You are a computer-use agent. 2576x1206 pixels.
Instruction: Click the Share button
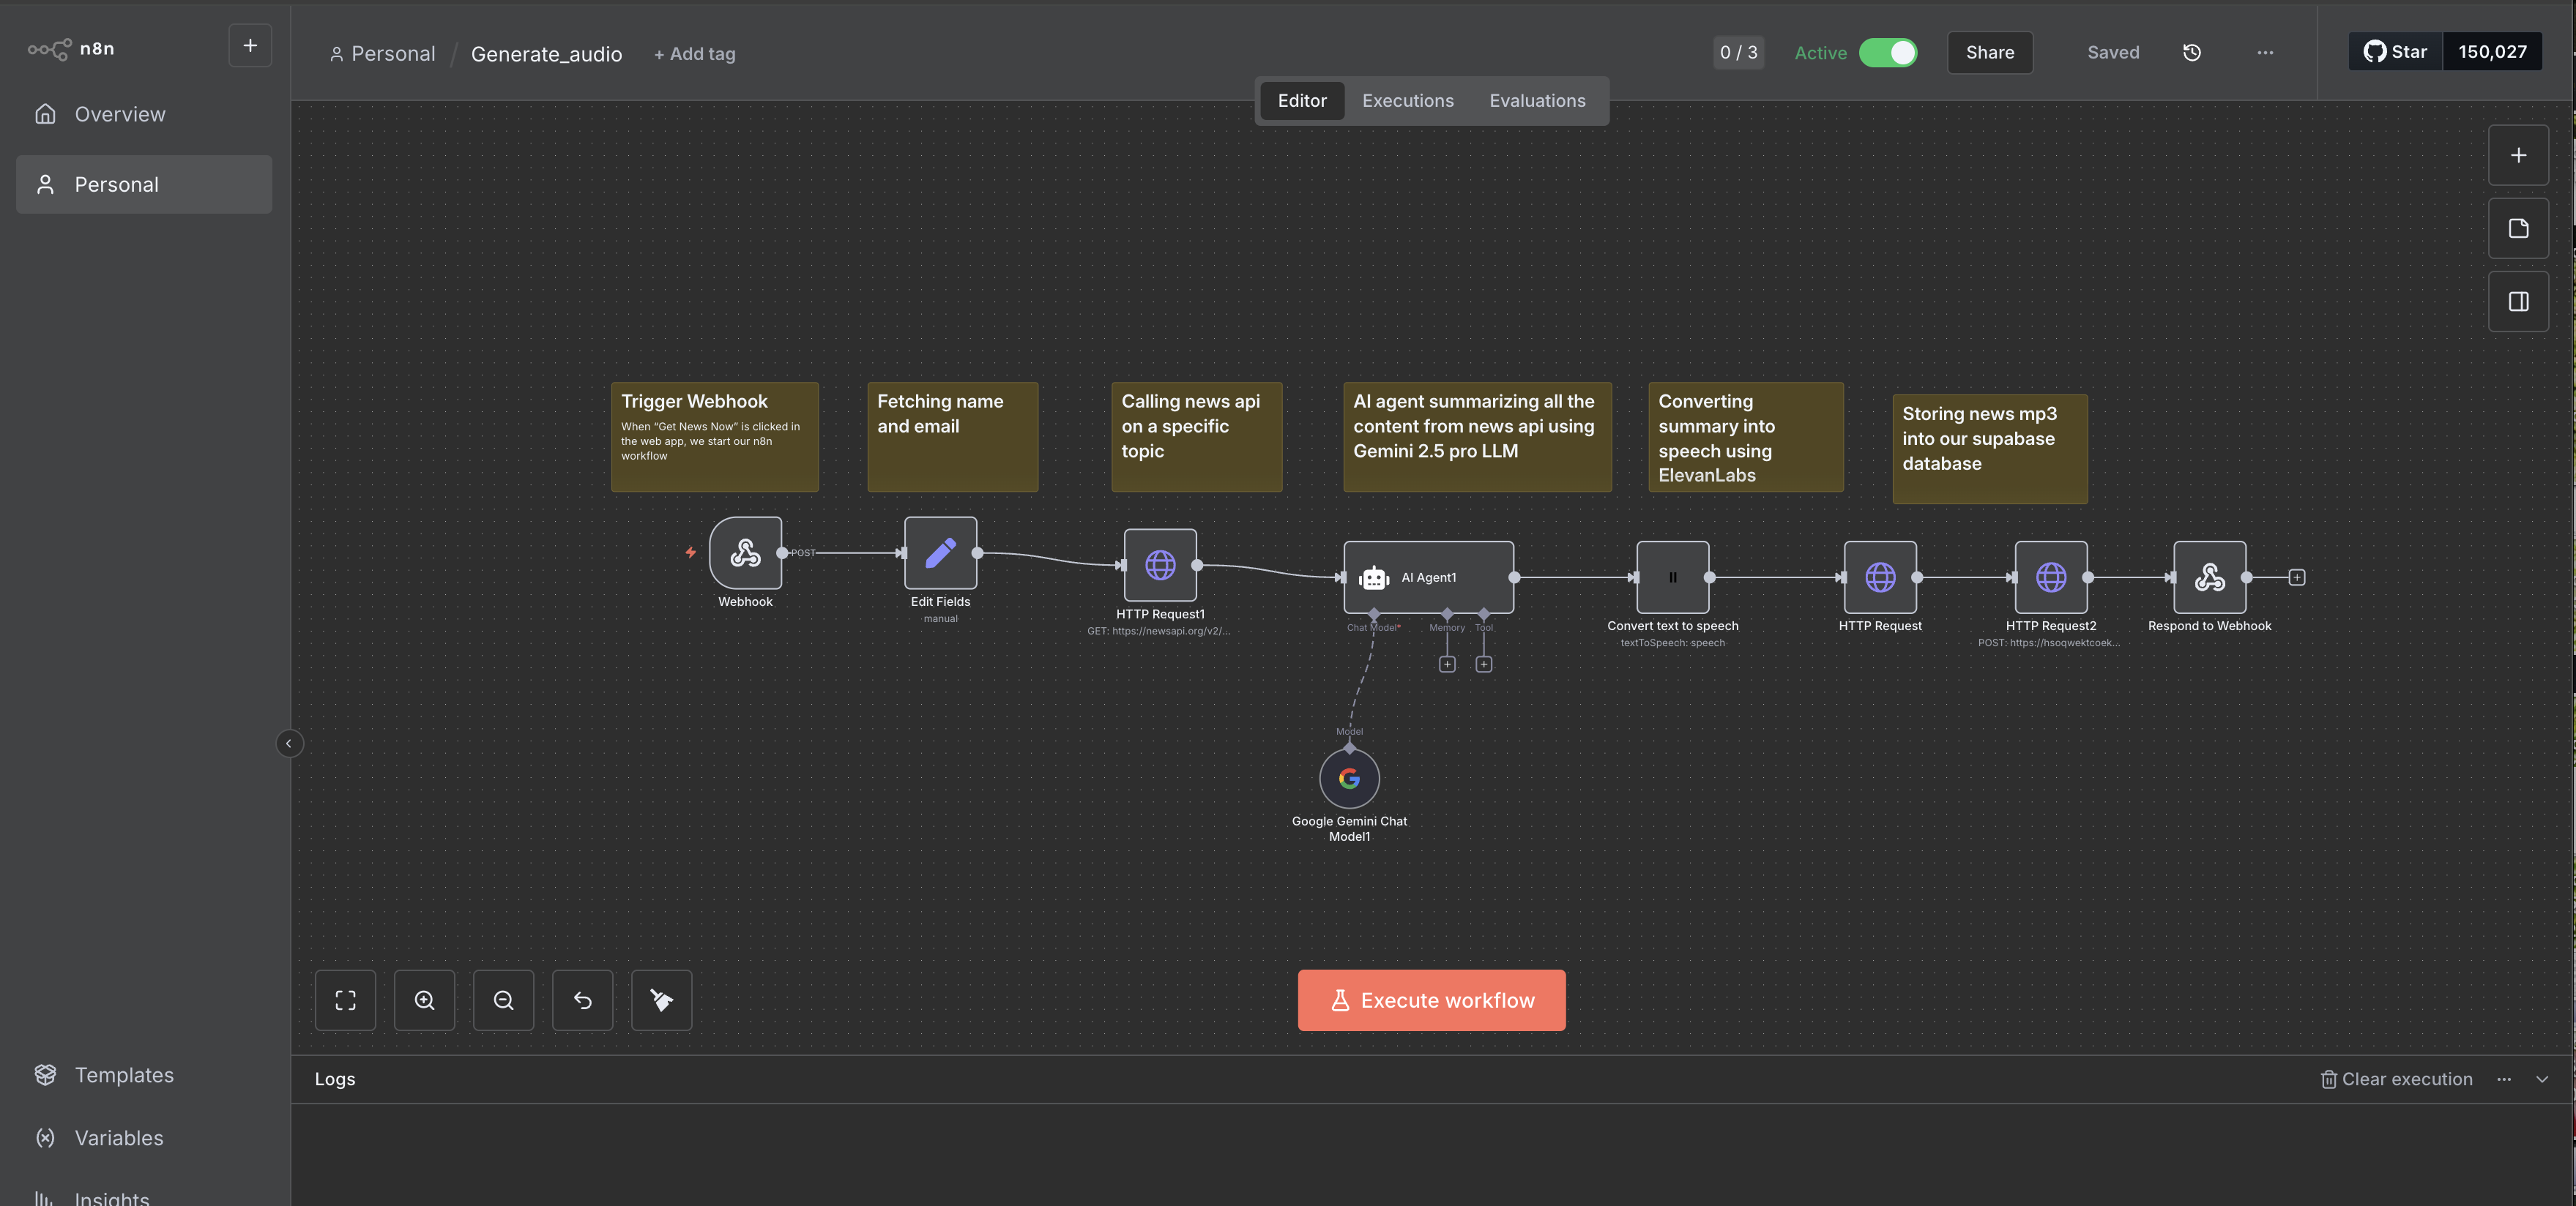[1989, 53]
